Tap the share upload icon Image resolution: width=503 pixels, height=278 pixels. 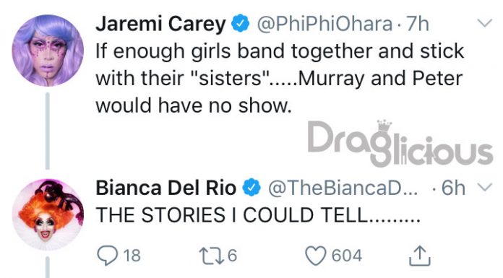pos(420,256)
